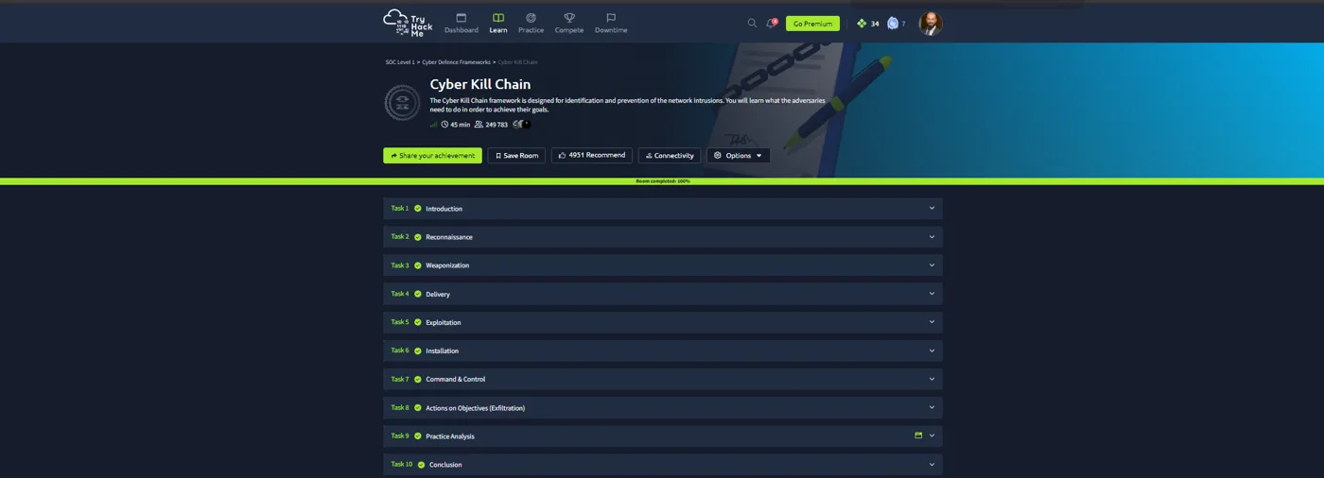Click the Task 3 completed checkmark
This screenshot has height=478, width=1324.
[x=418, y=265]
